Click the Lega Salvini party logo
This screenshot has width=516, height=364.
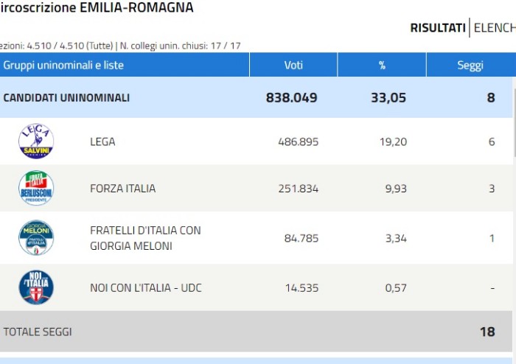coord(36,141)
